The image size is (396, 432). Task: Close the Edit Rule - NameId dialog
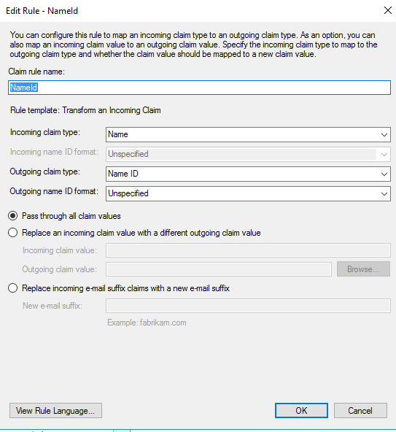point(388,10)
